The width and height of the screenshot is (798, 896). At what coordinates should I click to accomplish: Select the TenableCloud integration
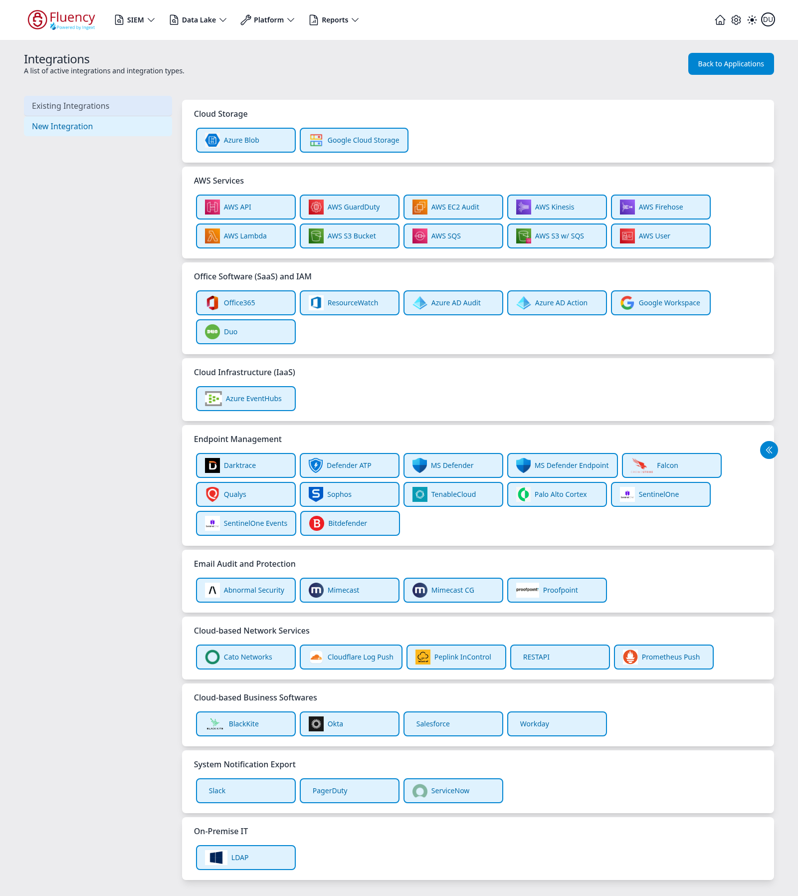pyautogui.click(x=453, y=494)
